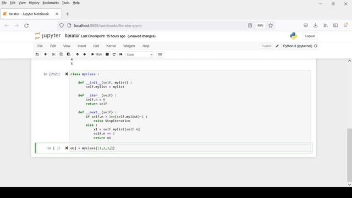This screenshot has height=198, width=352.
Task: Click the scrollbar down arrow
Action: click(349, 185)
